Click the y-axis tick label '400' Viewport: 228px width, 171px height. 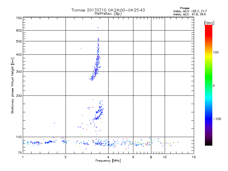(19, 54)
